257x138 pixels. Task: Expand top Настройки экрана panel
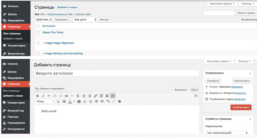pyautogui.click(x=222, y=4)
